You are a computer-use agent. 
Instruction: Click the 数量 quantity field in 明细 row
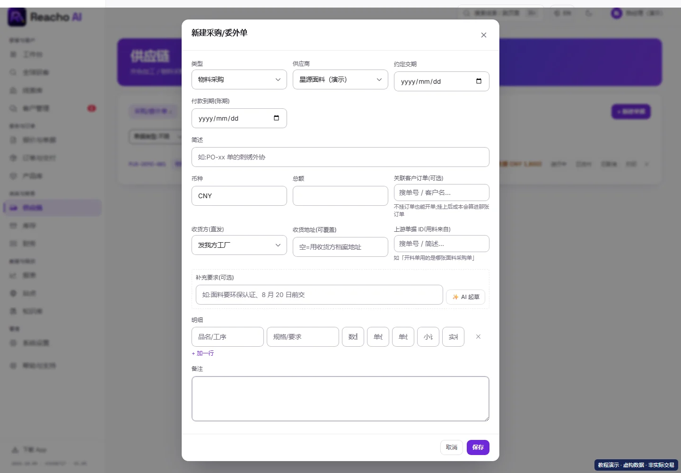coord(353,337)
